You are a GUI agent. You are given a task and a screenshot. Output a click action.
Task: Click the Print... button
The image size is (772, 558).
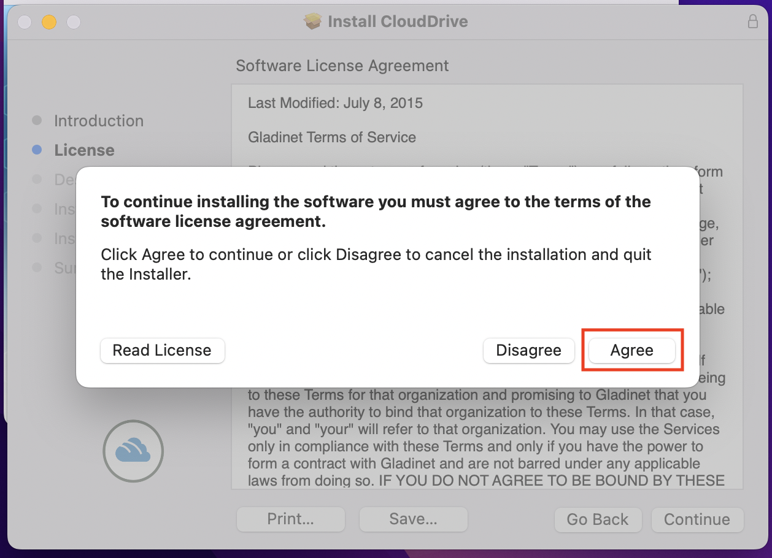tap(291, 519)
